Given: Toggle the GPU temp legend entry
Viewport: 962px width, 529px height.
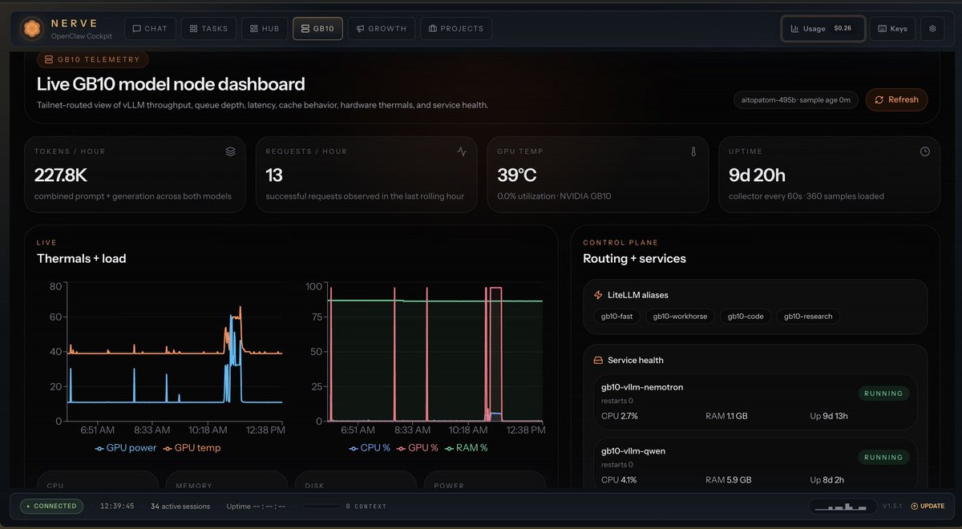Looking at the screenshot, I should [x=192, y=448].
